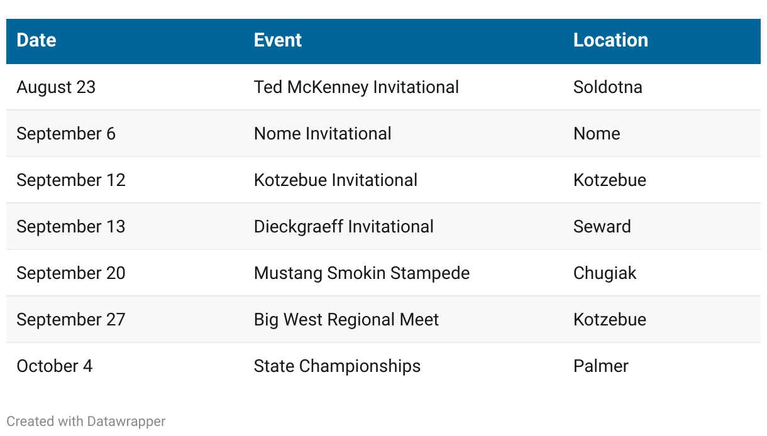Select the September 20 date cell
This screenshot has width=767, height=436.
coord(71,273)
